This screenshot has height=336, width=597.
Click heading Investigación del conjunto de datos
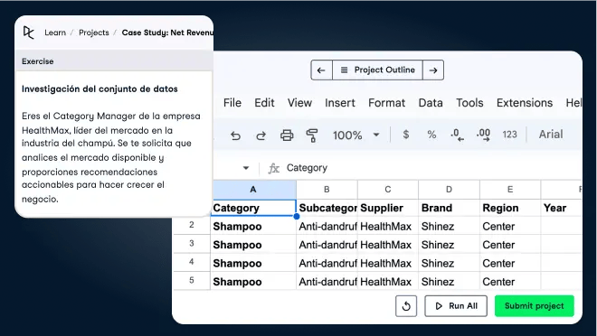click(99, 89)
